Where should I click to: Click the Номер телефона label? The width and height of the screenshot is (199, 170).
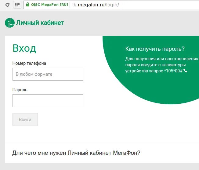click(x=29, y=63)
